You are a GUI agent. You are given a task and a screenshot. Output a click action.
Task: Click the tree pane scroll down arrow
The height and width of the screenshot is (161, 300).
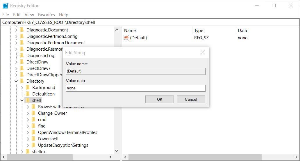[x=117, y=151]
